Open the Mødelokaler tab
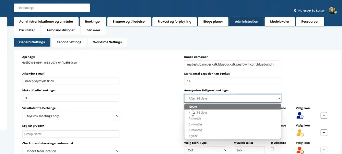 (280, 22)
